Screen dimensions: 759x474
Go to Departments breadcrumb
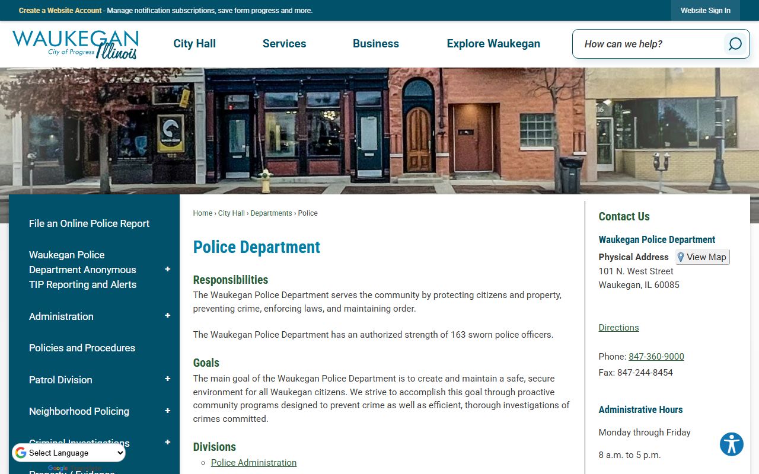click(x=271, y=213)
